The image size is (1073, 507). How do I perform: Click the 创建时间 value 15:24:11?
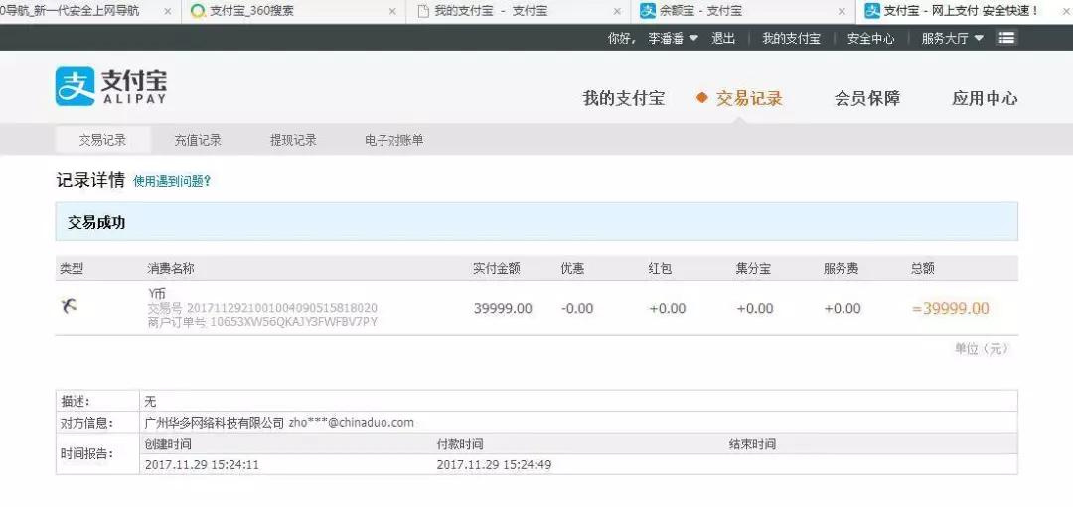click(203, 465)
